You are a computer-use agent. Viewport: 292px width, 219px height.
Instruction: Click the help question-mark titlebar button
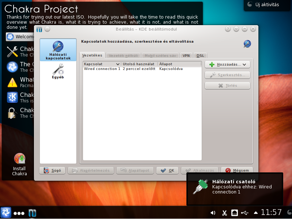click(x=228, y=29)
